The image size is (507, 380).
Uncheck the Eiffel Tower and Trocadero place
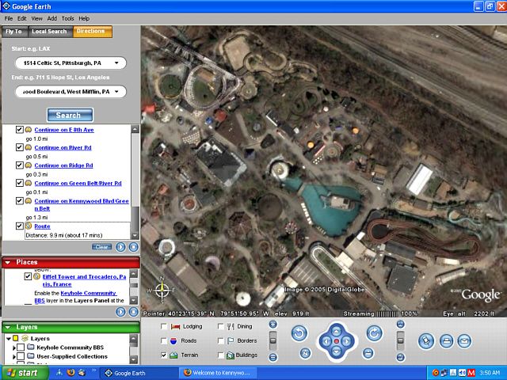(28, 276)
